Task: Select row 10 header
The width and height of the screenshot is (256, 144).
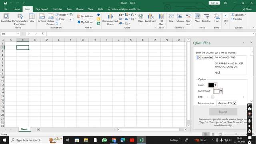Action: tap(2, 77)
